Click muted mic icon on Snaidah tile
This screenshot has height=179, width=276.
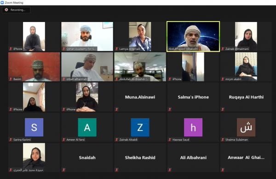pos(64,170)
